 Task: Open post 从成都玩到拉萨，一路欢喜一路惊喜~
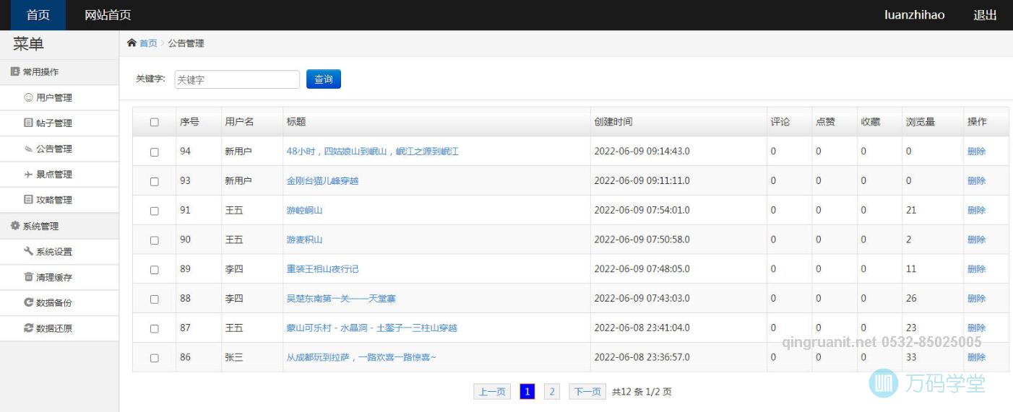pyautogui.click(x=361, y=358)
